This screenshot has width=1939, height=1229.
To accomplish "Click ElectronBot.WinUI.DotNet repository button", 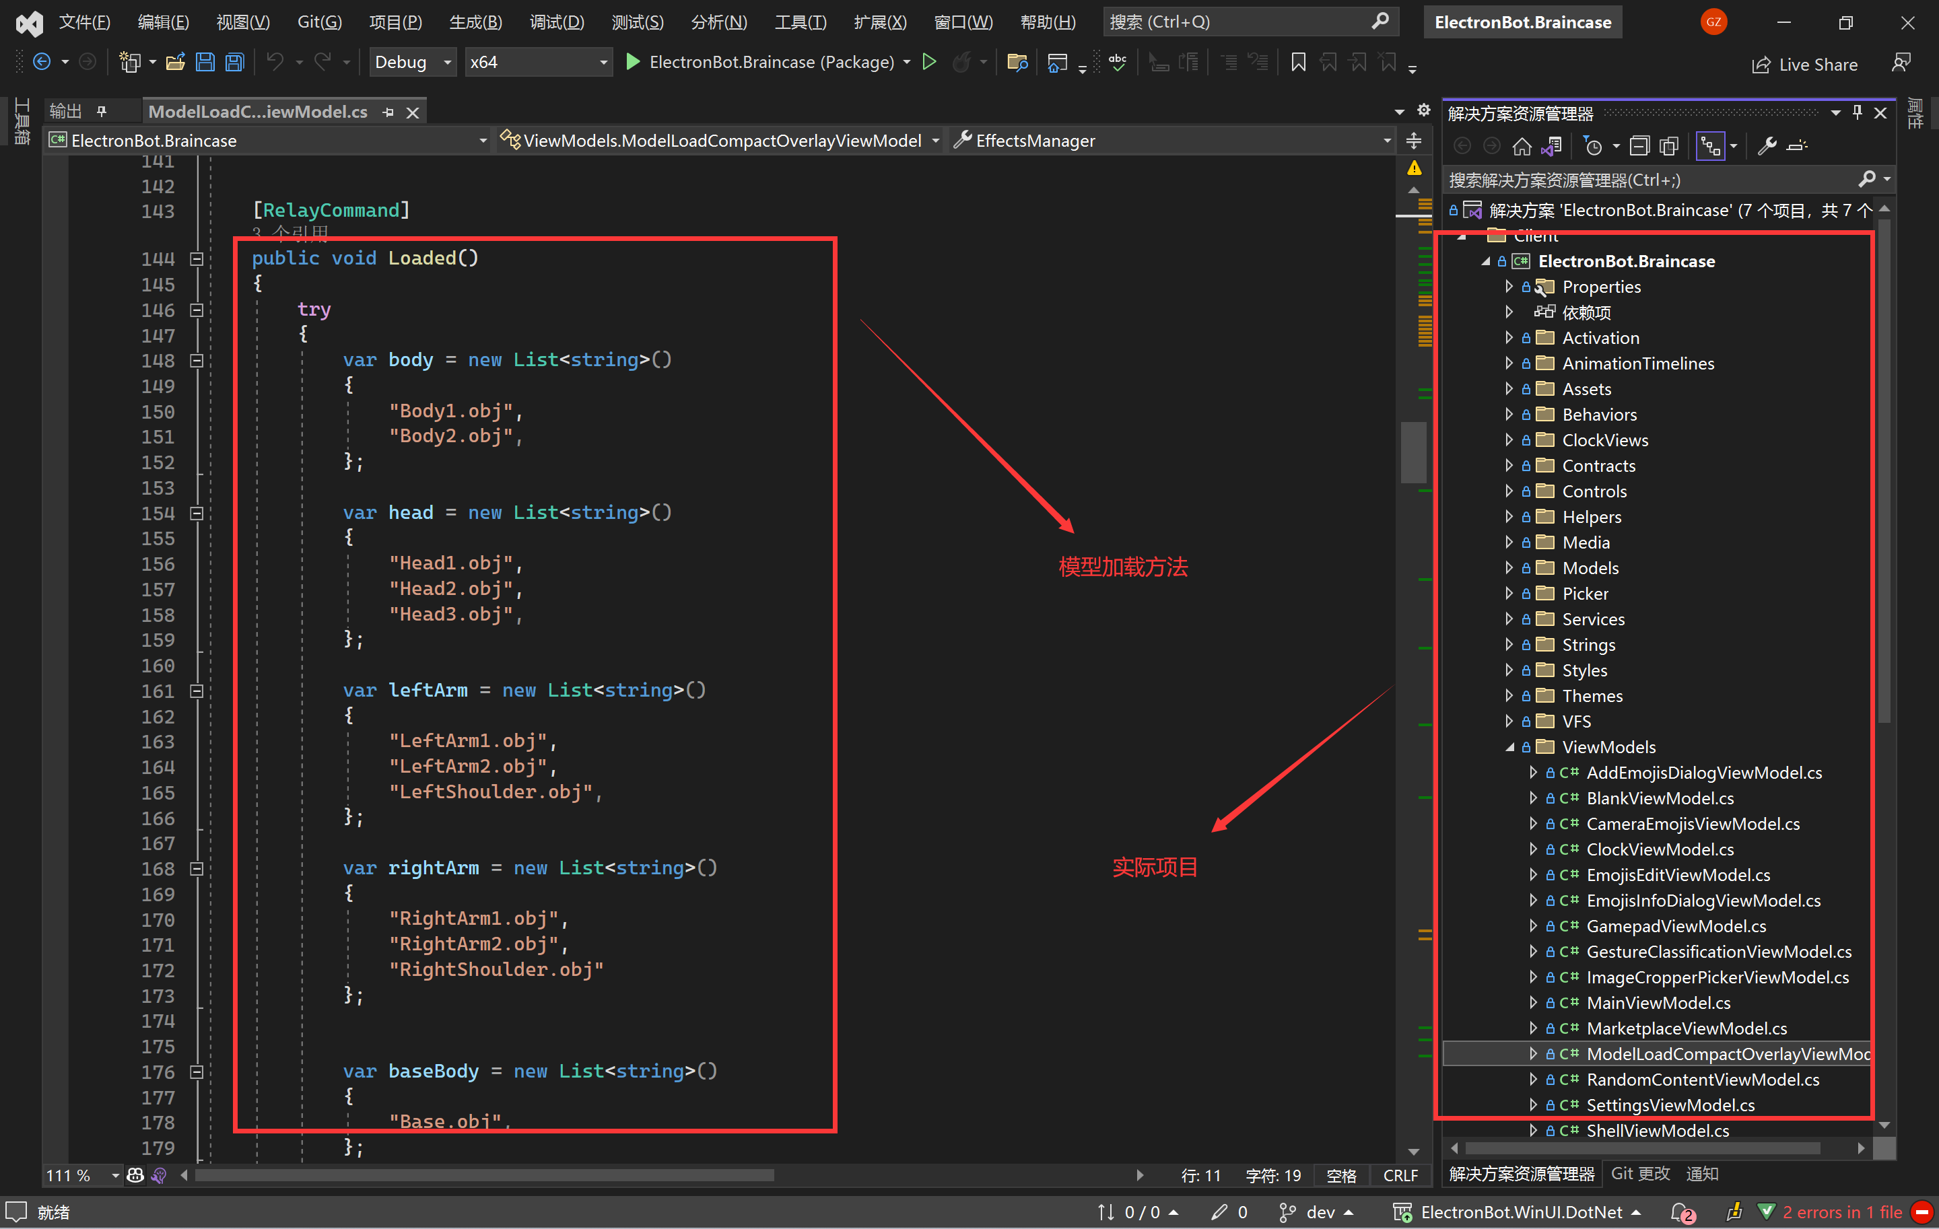I will point(1517,1212).
